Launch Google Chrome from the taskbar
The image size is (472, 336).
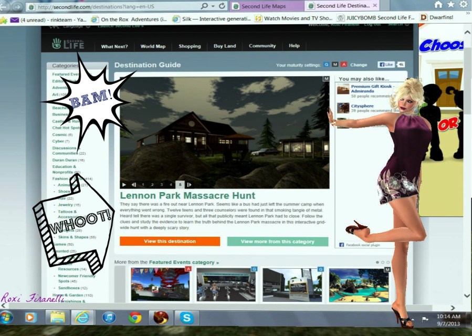pyautogui.click(x=135, y=318)
